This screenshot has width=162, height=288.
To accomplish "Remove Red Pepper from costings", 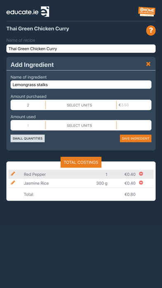I will click(x=141, y=174).
